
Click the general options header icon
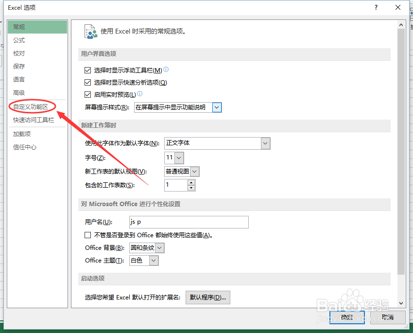click(90, 32)
